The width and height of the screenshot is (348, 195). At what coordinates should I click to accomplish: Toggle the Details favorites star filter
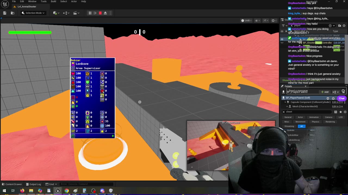[x=341, y=112]
